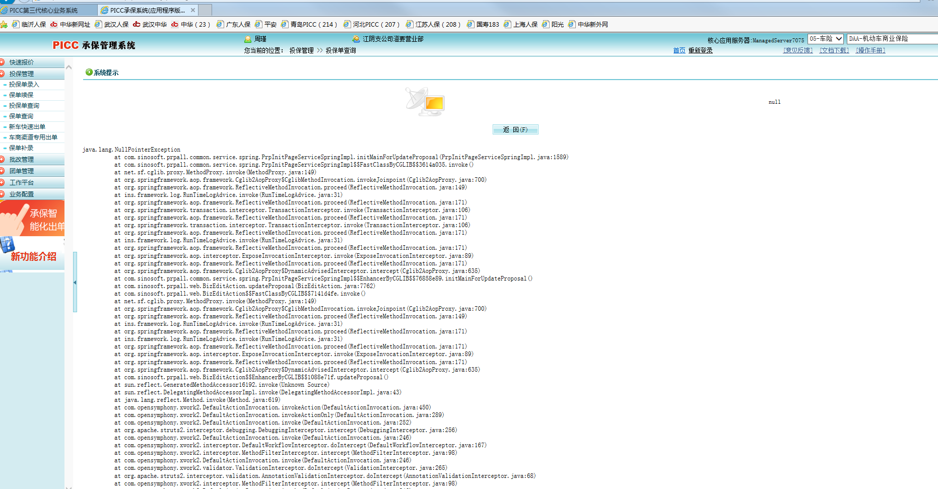Open the 青岛PICC (214) bookmark
Image resolution: width=938 pixels, height=489 pixels.
(x=309, y=24)
